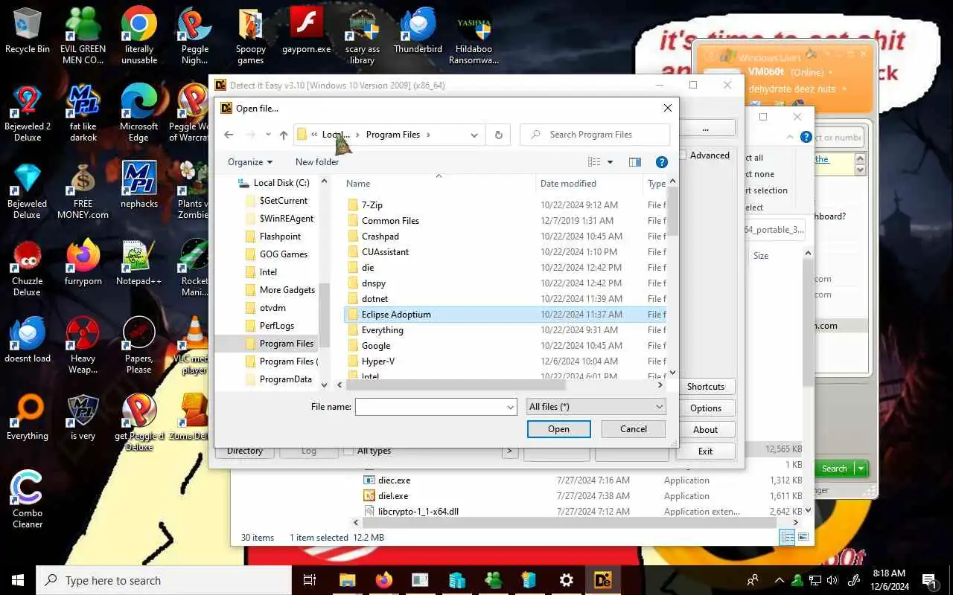
Task: Toggle the Advanced checkbox in Detect It Easy
Action: [x=683, y=155]
